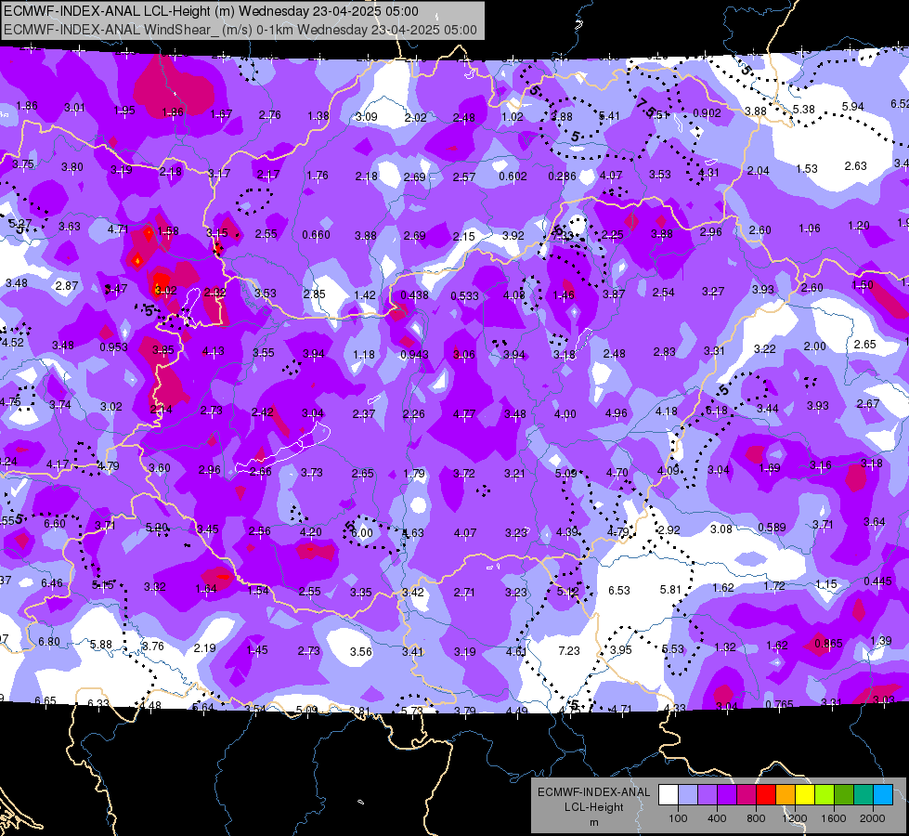This screenshot has width=909, height=836.
Task: Click the wind shear value 2.63
Action: tap(855, 166)
